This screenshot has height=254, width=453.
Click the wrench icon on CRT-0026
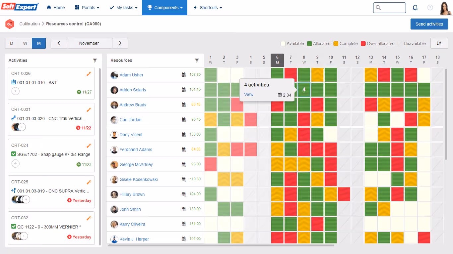tap(89, 74)
